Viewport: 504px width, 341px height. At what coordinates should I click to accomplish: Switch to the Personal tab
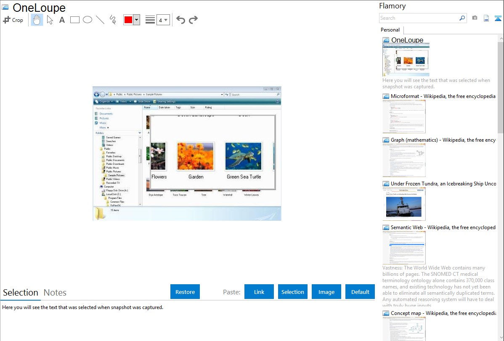(390, 30)
